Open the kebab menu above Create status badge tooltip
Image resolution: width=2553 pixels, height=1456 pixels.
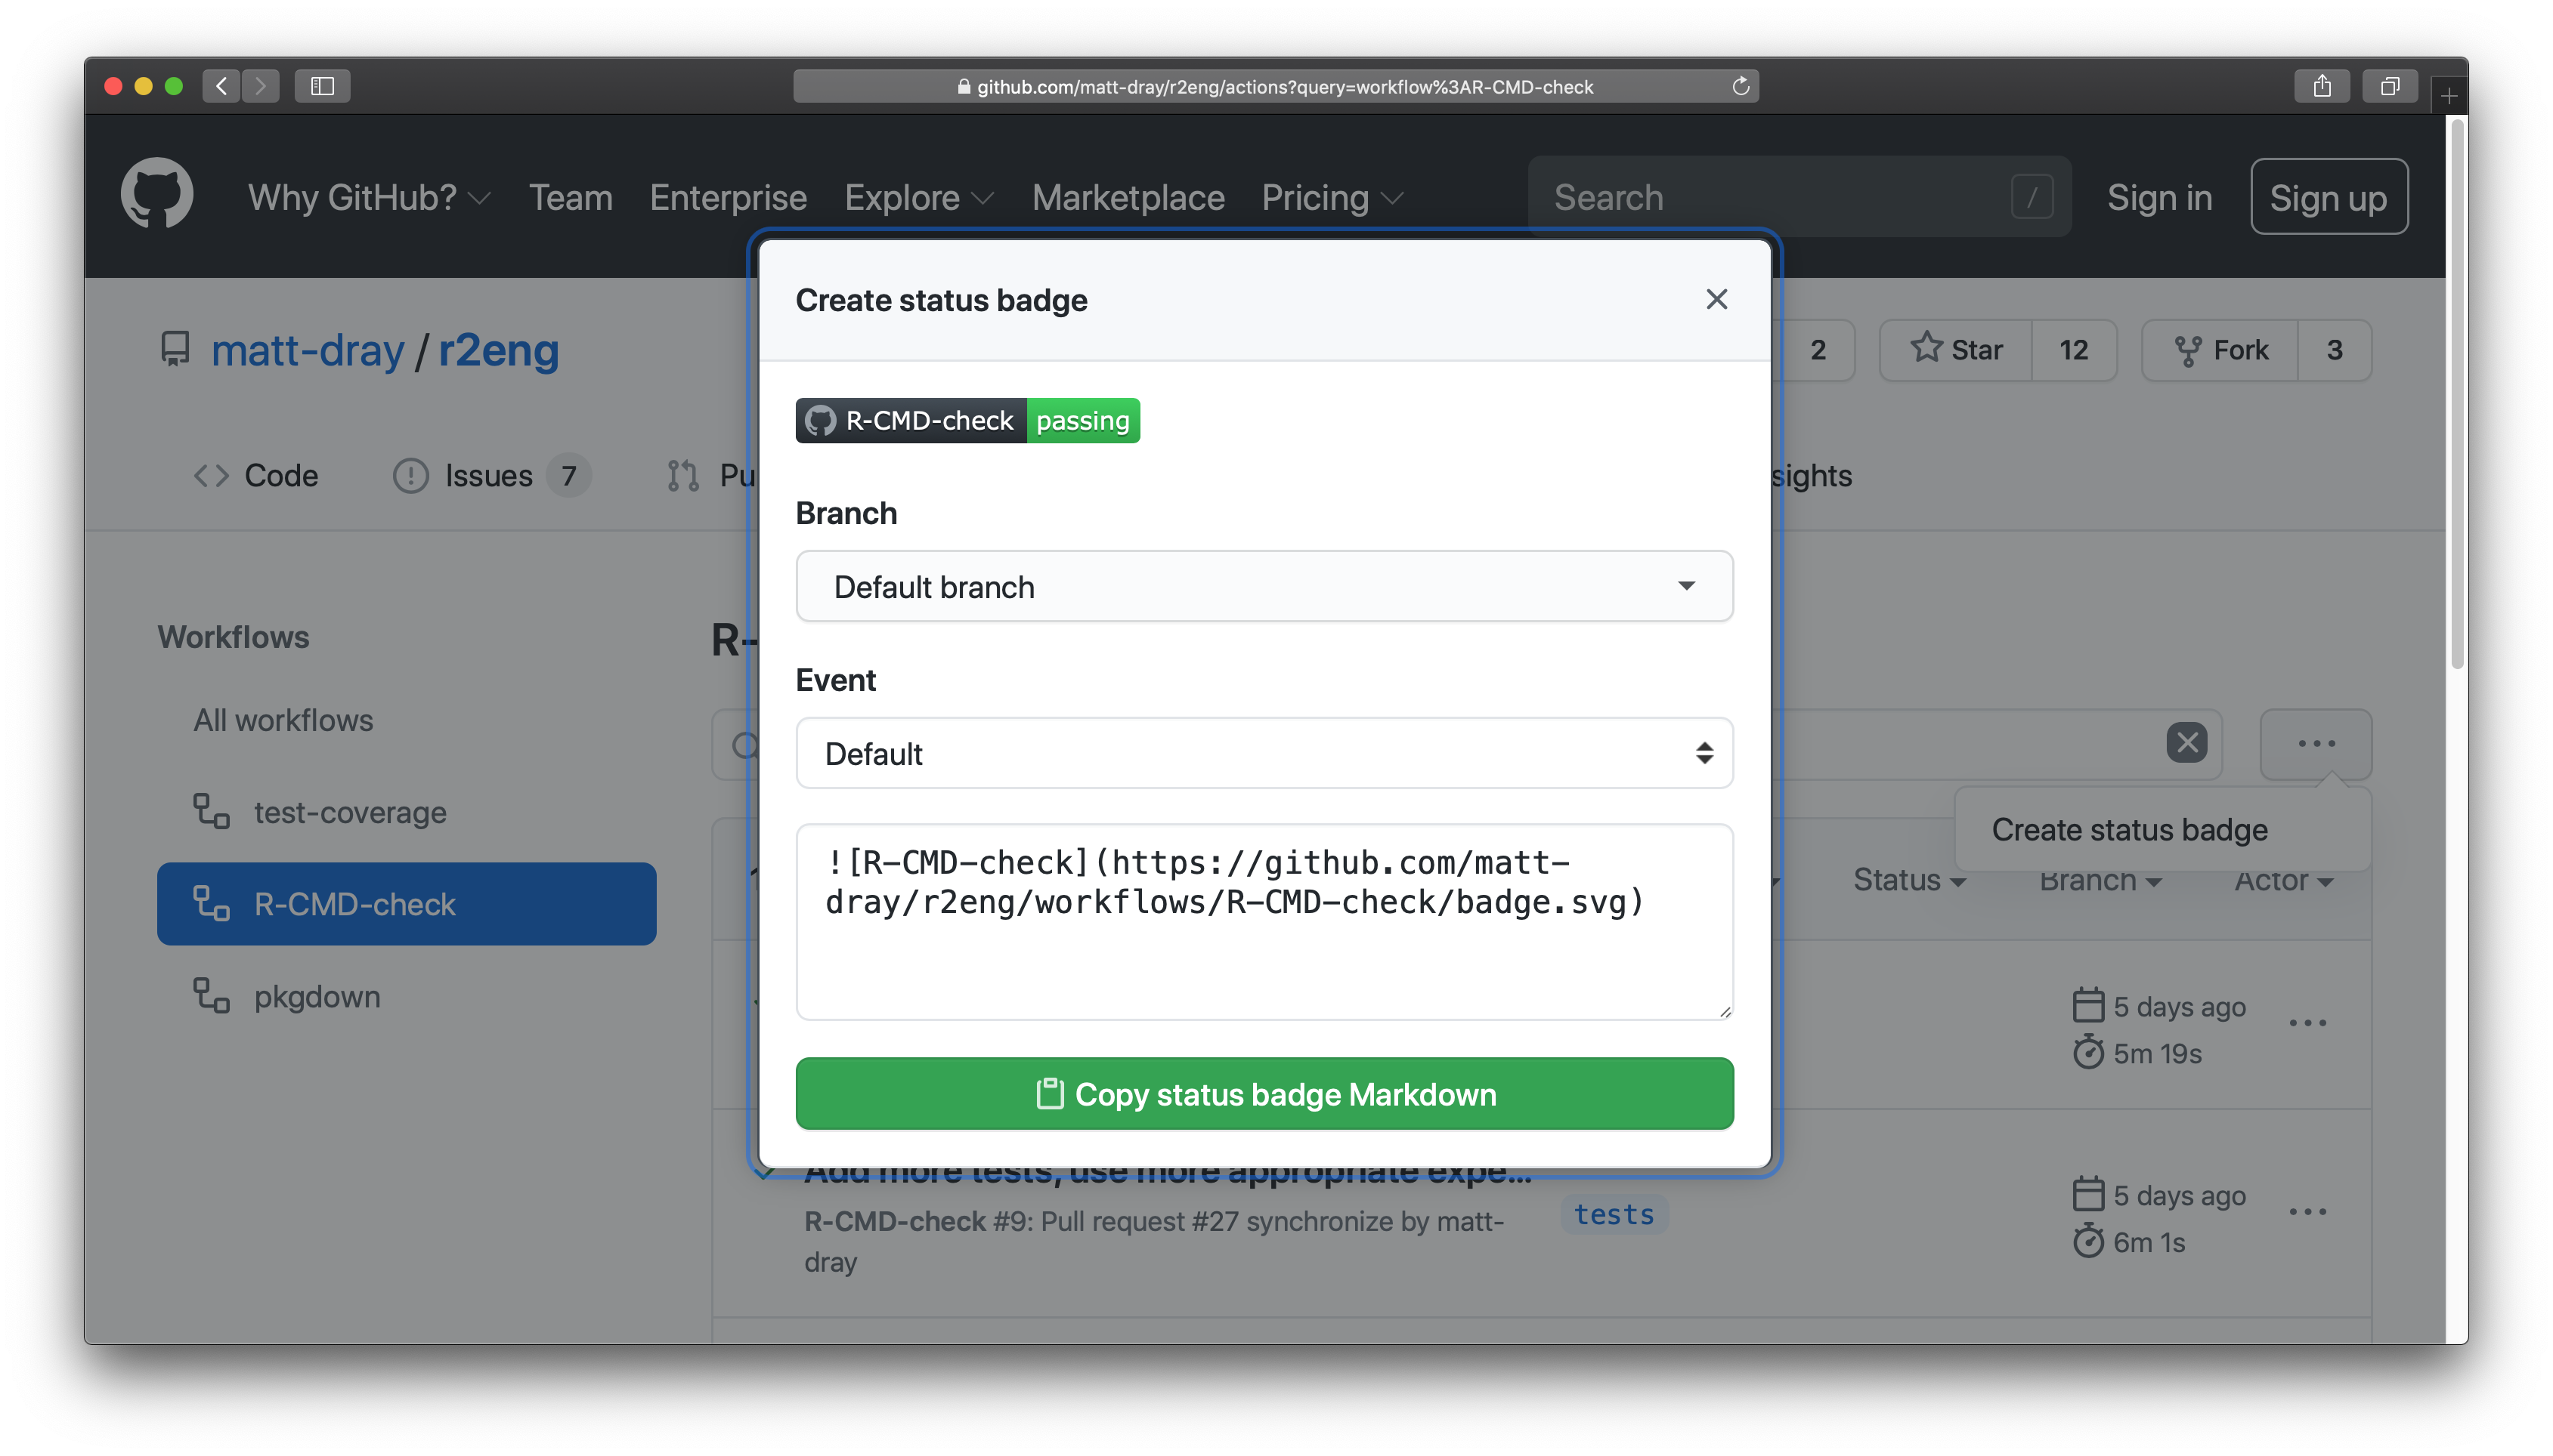[x=2315, y=743]
